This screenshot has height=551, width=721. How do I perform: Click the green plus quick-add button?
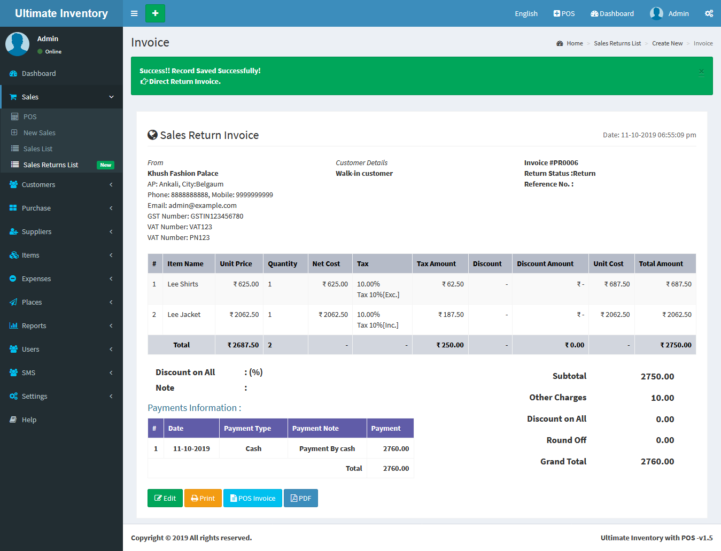pyautogui.click(x=155, y=13)
